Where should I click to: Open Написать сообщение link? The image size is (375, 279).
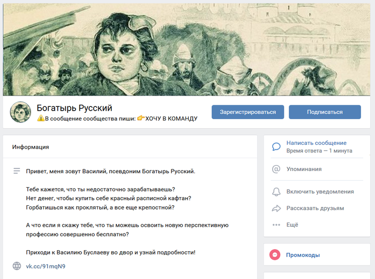(x=317, y=143)
